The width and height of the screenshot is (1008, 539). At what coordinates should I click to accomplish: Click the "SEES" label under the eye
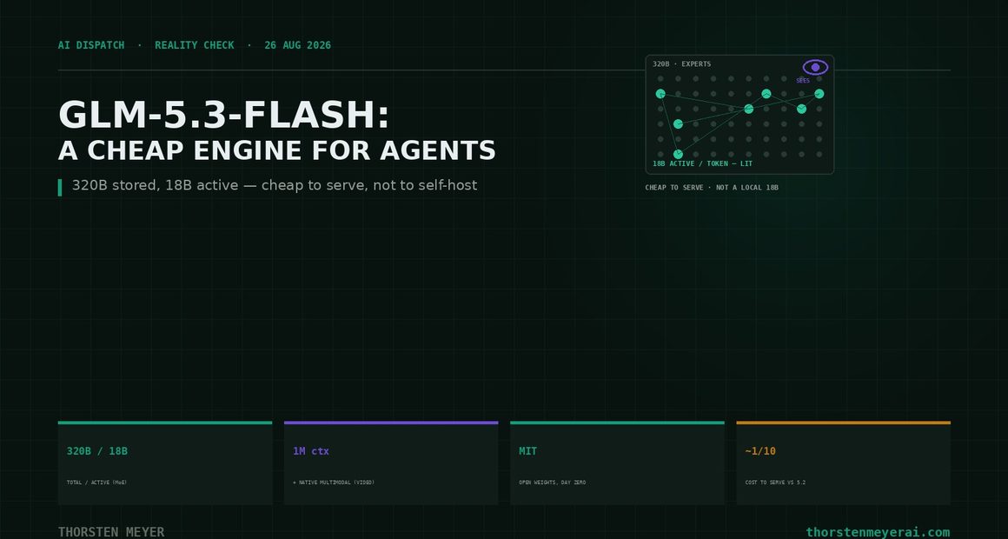(x=803, y=80)
